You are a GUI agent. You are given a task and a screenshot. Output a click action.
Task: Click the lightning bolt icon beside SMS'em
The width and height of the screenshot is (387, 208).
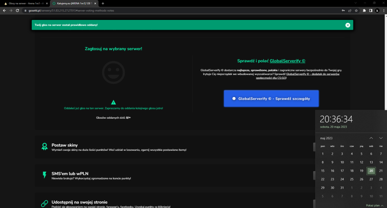pyautogui.click(x=45, y=175)
